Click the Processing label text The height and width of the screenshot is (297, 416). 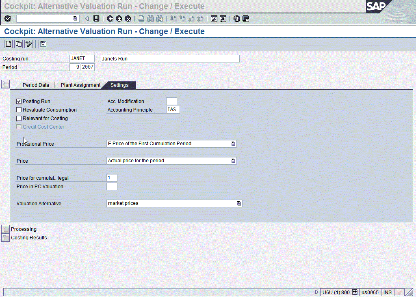24,229
